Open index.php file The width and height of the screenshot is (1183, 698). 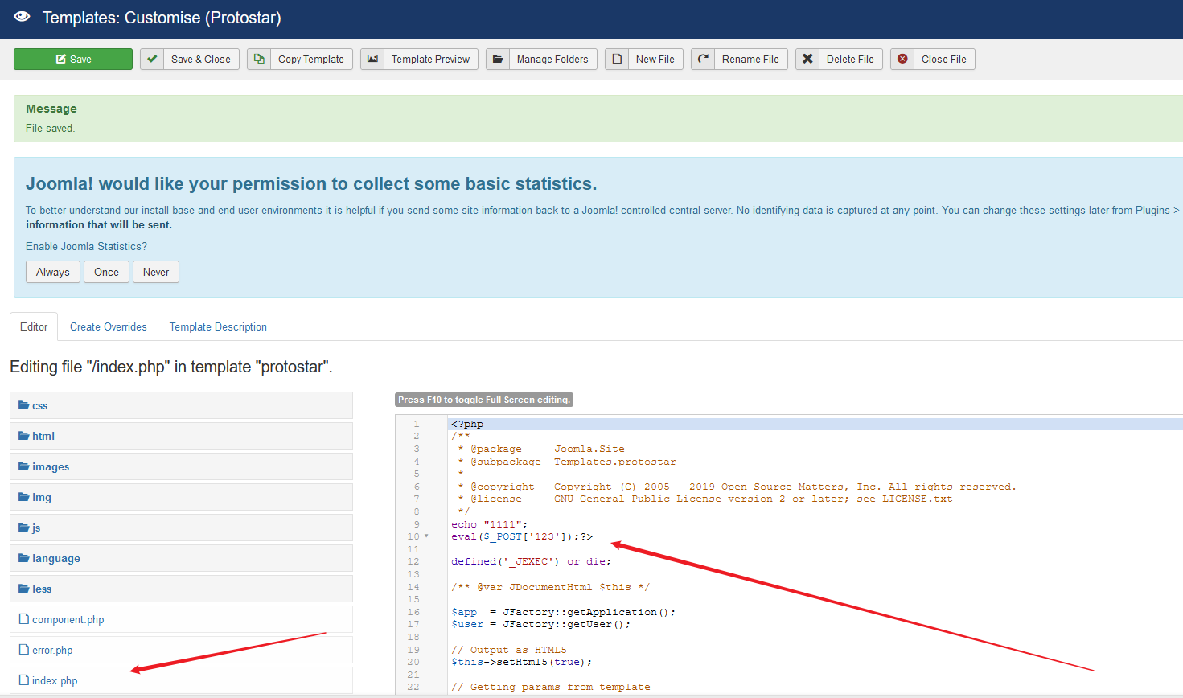point(181,680)
